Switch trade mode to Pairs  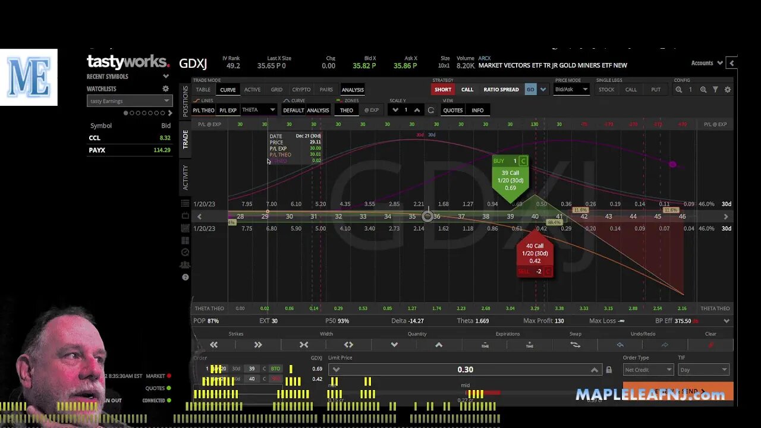coord(326,90)
